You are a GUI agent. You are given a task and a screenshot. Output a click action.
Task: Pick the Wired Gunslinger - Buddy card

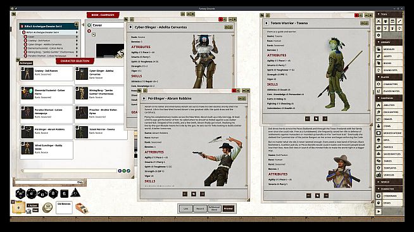click(46, 150)
